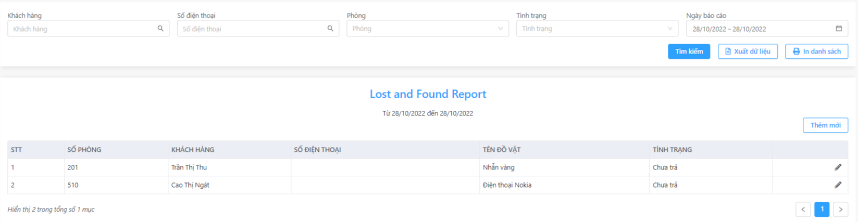Click the search icon in Khách hàng field

pyautogui.click(x=160, y=29)
